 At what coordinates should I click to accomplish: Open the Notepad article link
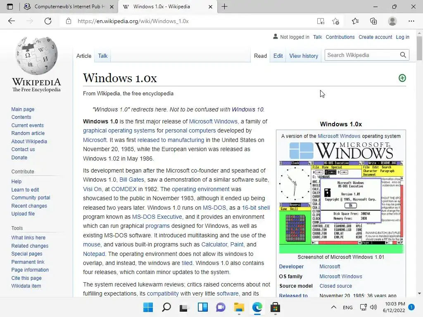pyautogui.click(x=94, y=254)
